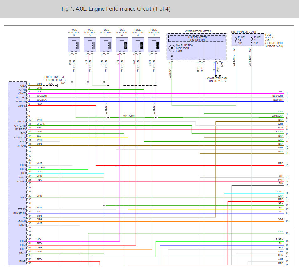299x269 pixels.
Task: Click the C-VTC (L) pin label
Action: [20, 122]
